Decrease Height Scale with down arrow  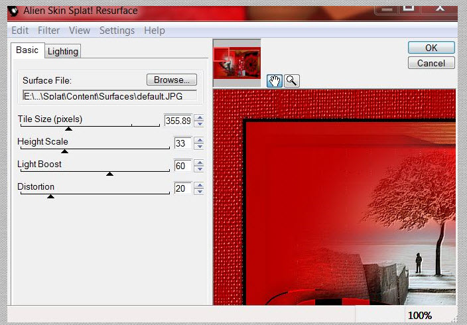click(x=199, y=147)
